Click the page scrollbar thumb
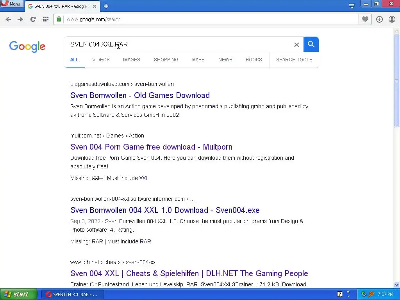Screen dimensions: 400x300 [397, 80]
